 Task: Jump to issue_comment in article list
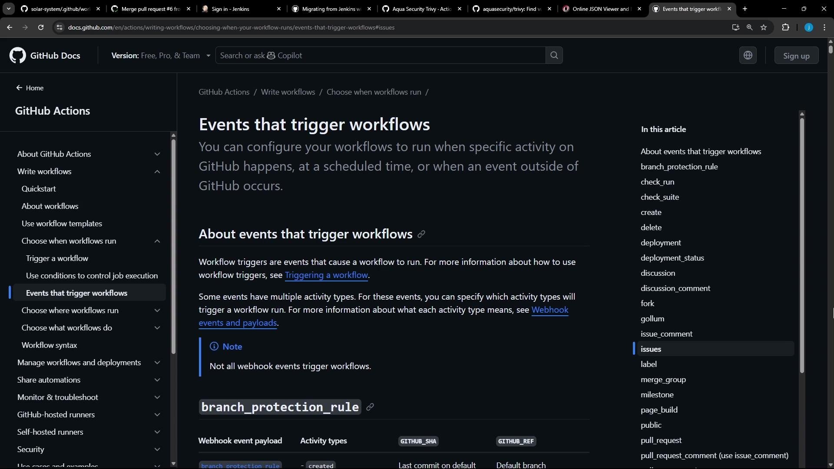(x=666, y=334)
